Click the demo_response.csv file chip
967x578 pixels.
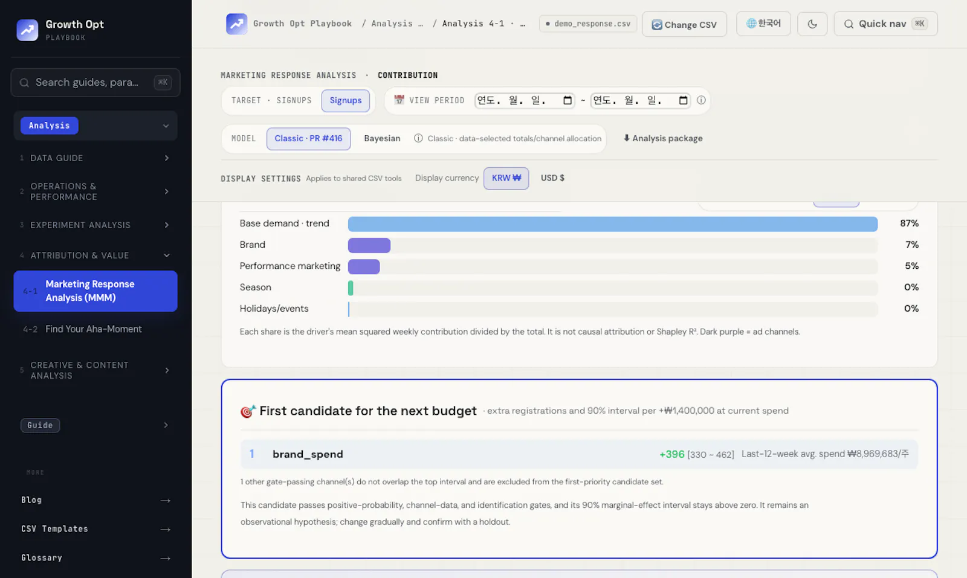[x=588, y=24]
